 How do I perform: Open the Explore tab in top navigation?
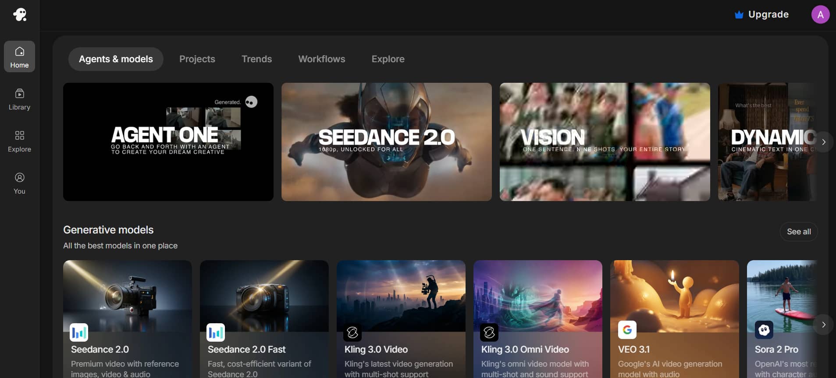[388, 59]
